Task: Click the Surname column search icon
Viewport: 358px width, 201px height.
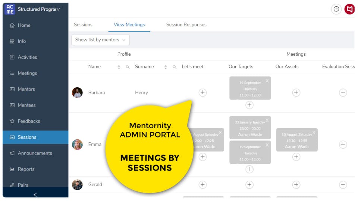Action: coord(175,67)
